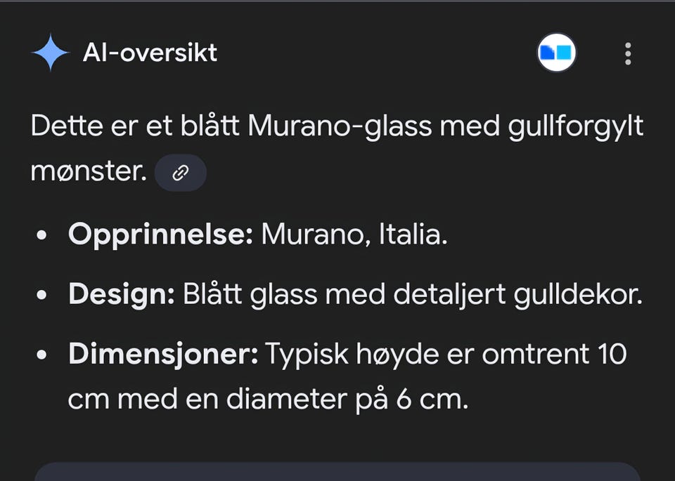
Task: Select the blue AI-oversikt star logo
Action: click(47, 53)
